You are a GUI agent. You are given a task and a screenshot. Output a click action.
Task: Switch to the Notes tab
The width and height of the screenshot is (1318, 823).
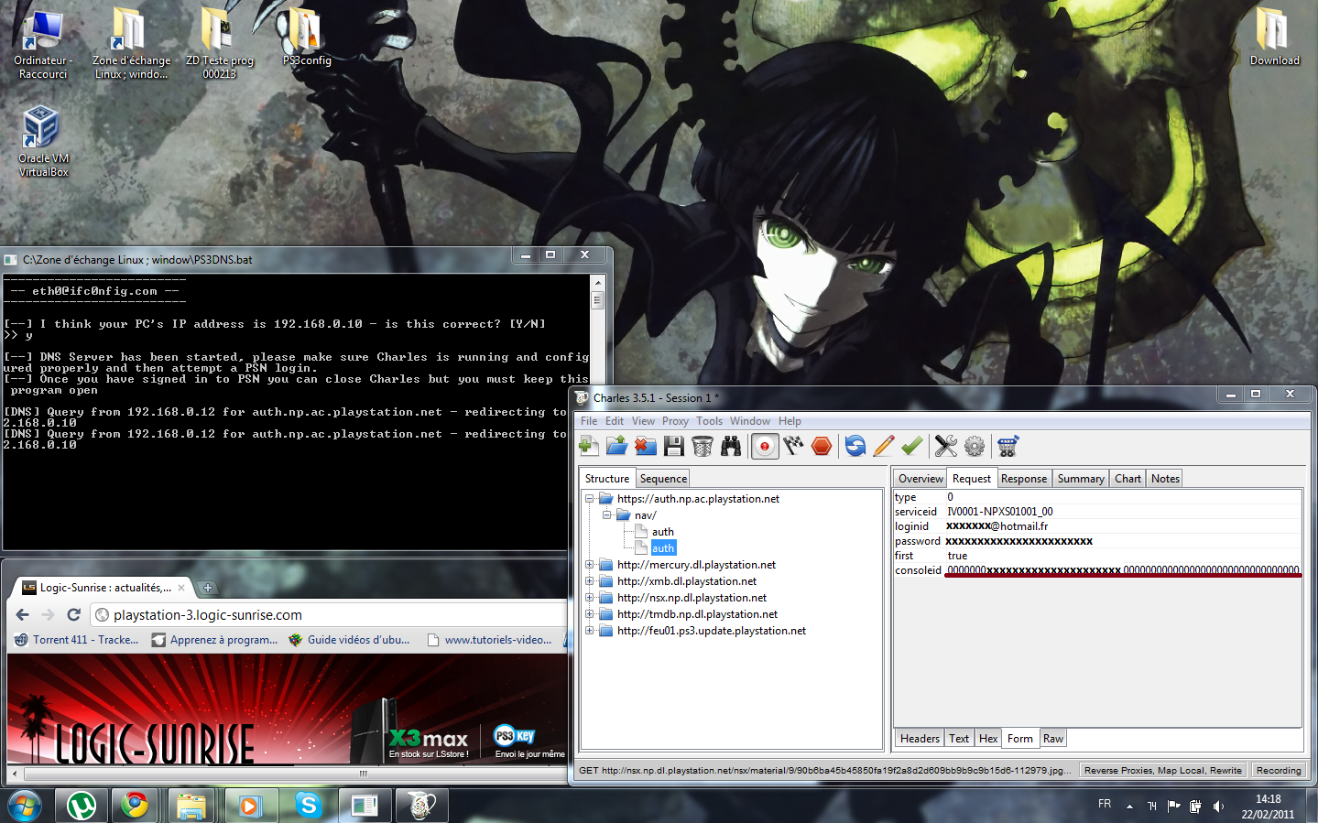pos(1165,479)
